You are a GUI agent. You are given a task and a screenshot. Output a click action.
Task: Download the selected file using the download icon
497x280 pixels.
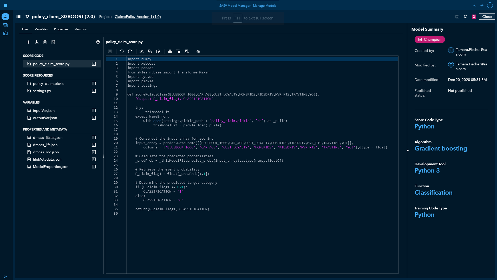37,42
